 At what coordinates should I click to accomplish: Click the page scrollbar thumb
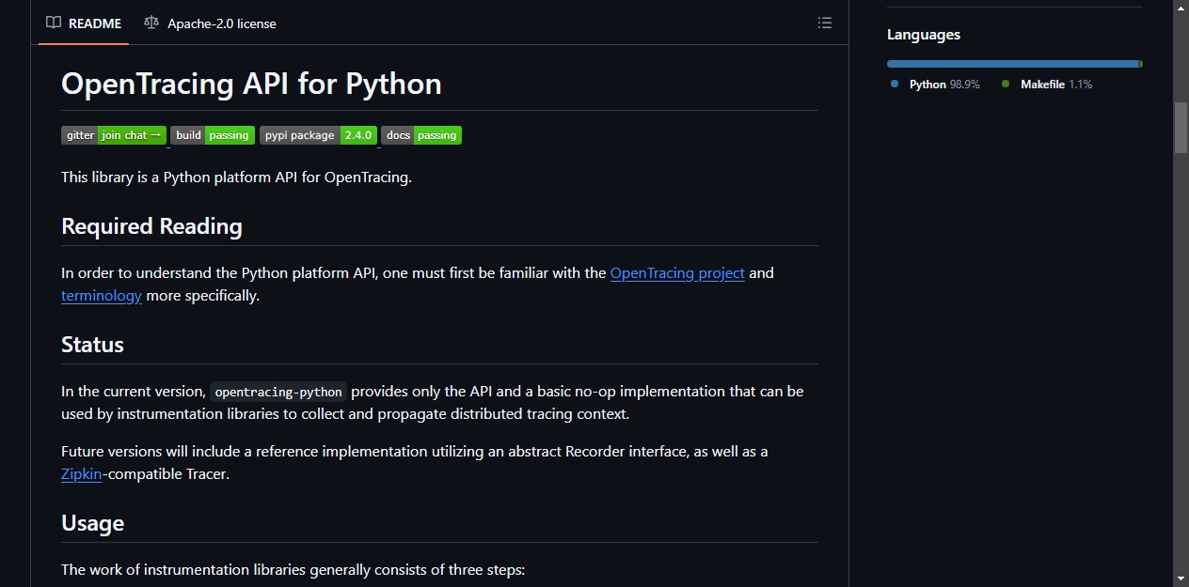(x=1181, y=127)
